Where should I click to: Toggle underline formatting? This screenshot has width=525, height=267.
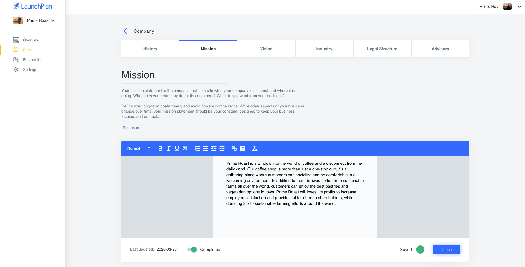pos(177,148)
